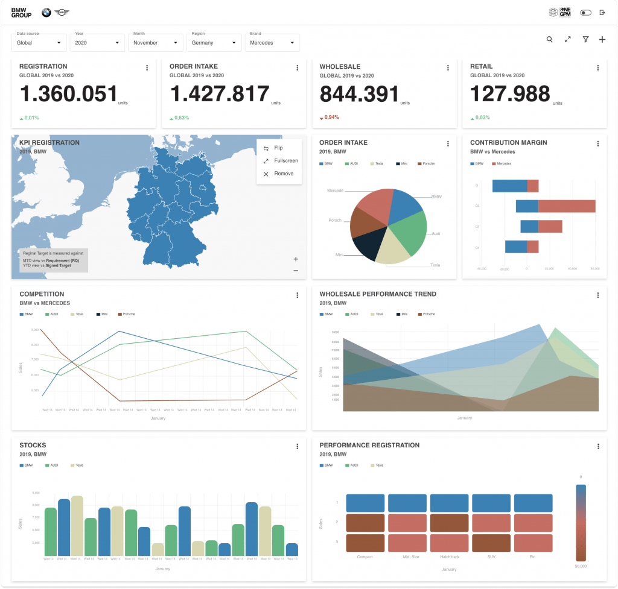The width and height of the screenshot is (618, 589).
Task: Click the Audi green slice of the pie
Action: click(410, 232)
